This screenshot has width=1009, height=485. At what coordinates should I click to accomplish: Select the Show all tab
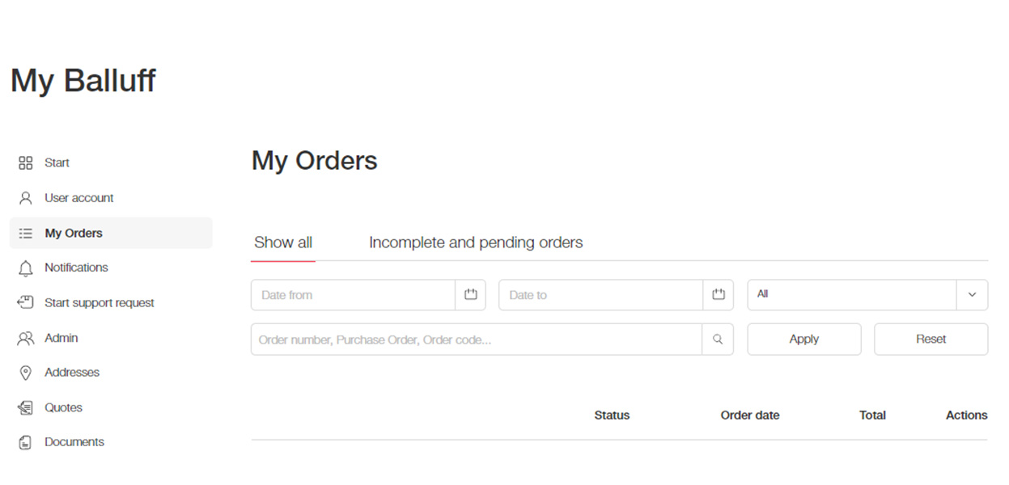(283, 242)
